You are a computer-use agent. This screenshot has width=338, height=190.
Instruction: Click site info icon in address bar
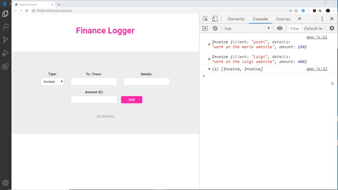tap(33, 11)
